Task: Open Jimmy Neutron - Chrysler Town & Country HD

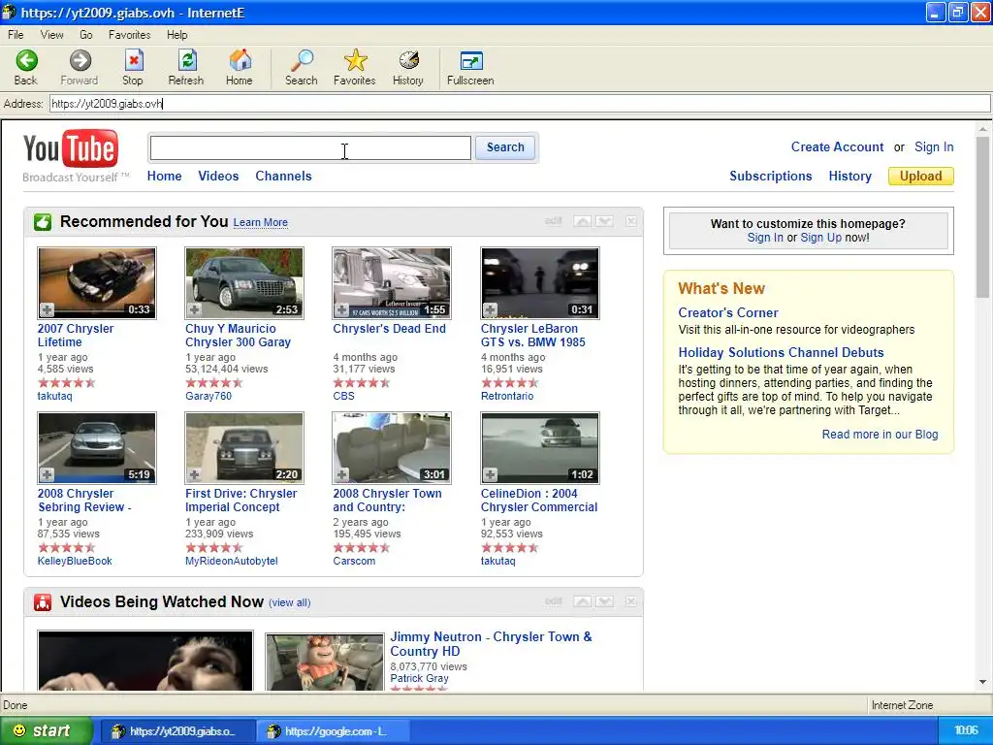Action: [x=491, y=644]
